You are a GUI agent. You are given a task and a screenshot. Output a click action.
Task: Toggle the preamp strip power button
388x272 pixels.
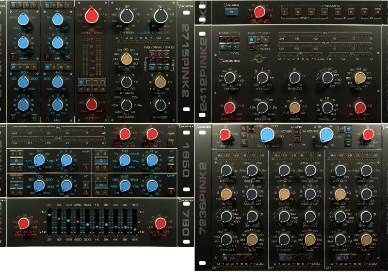(x=231, y=12)
